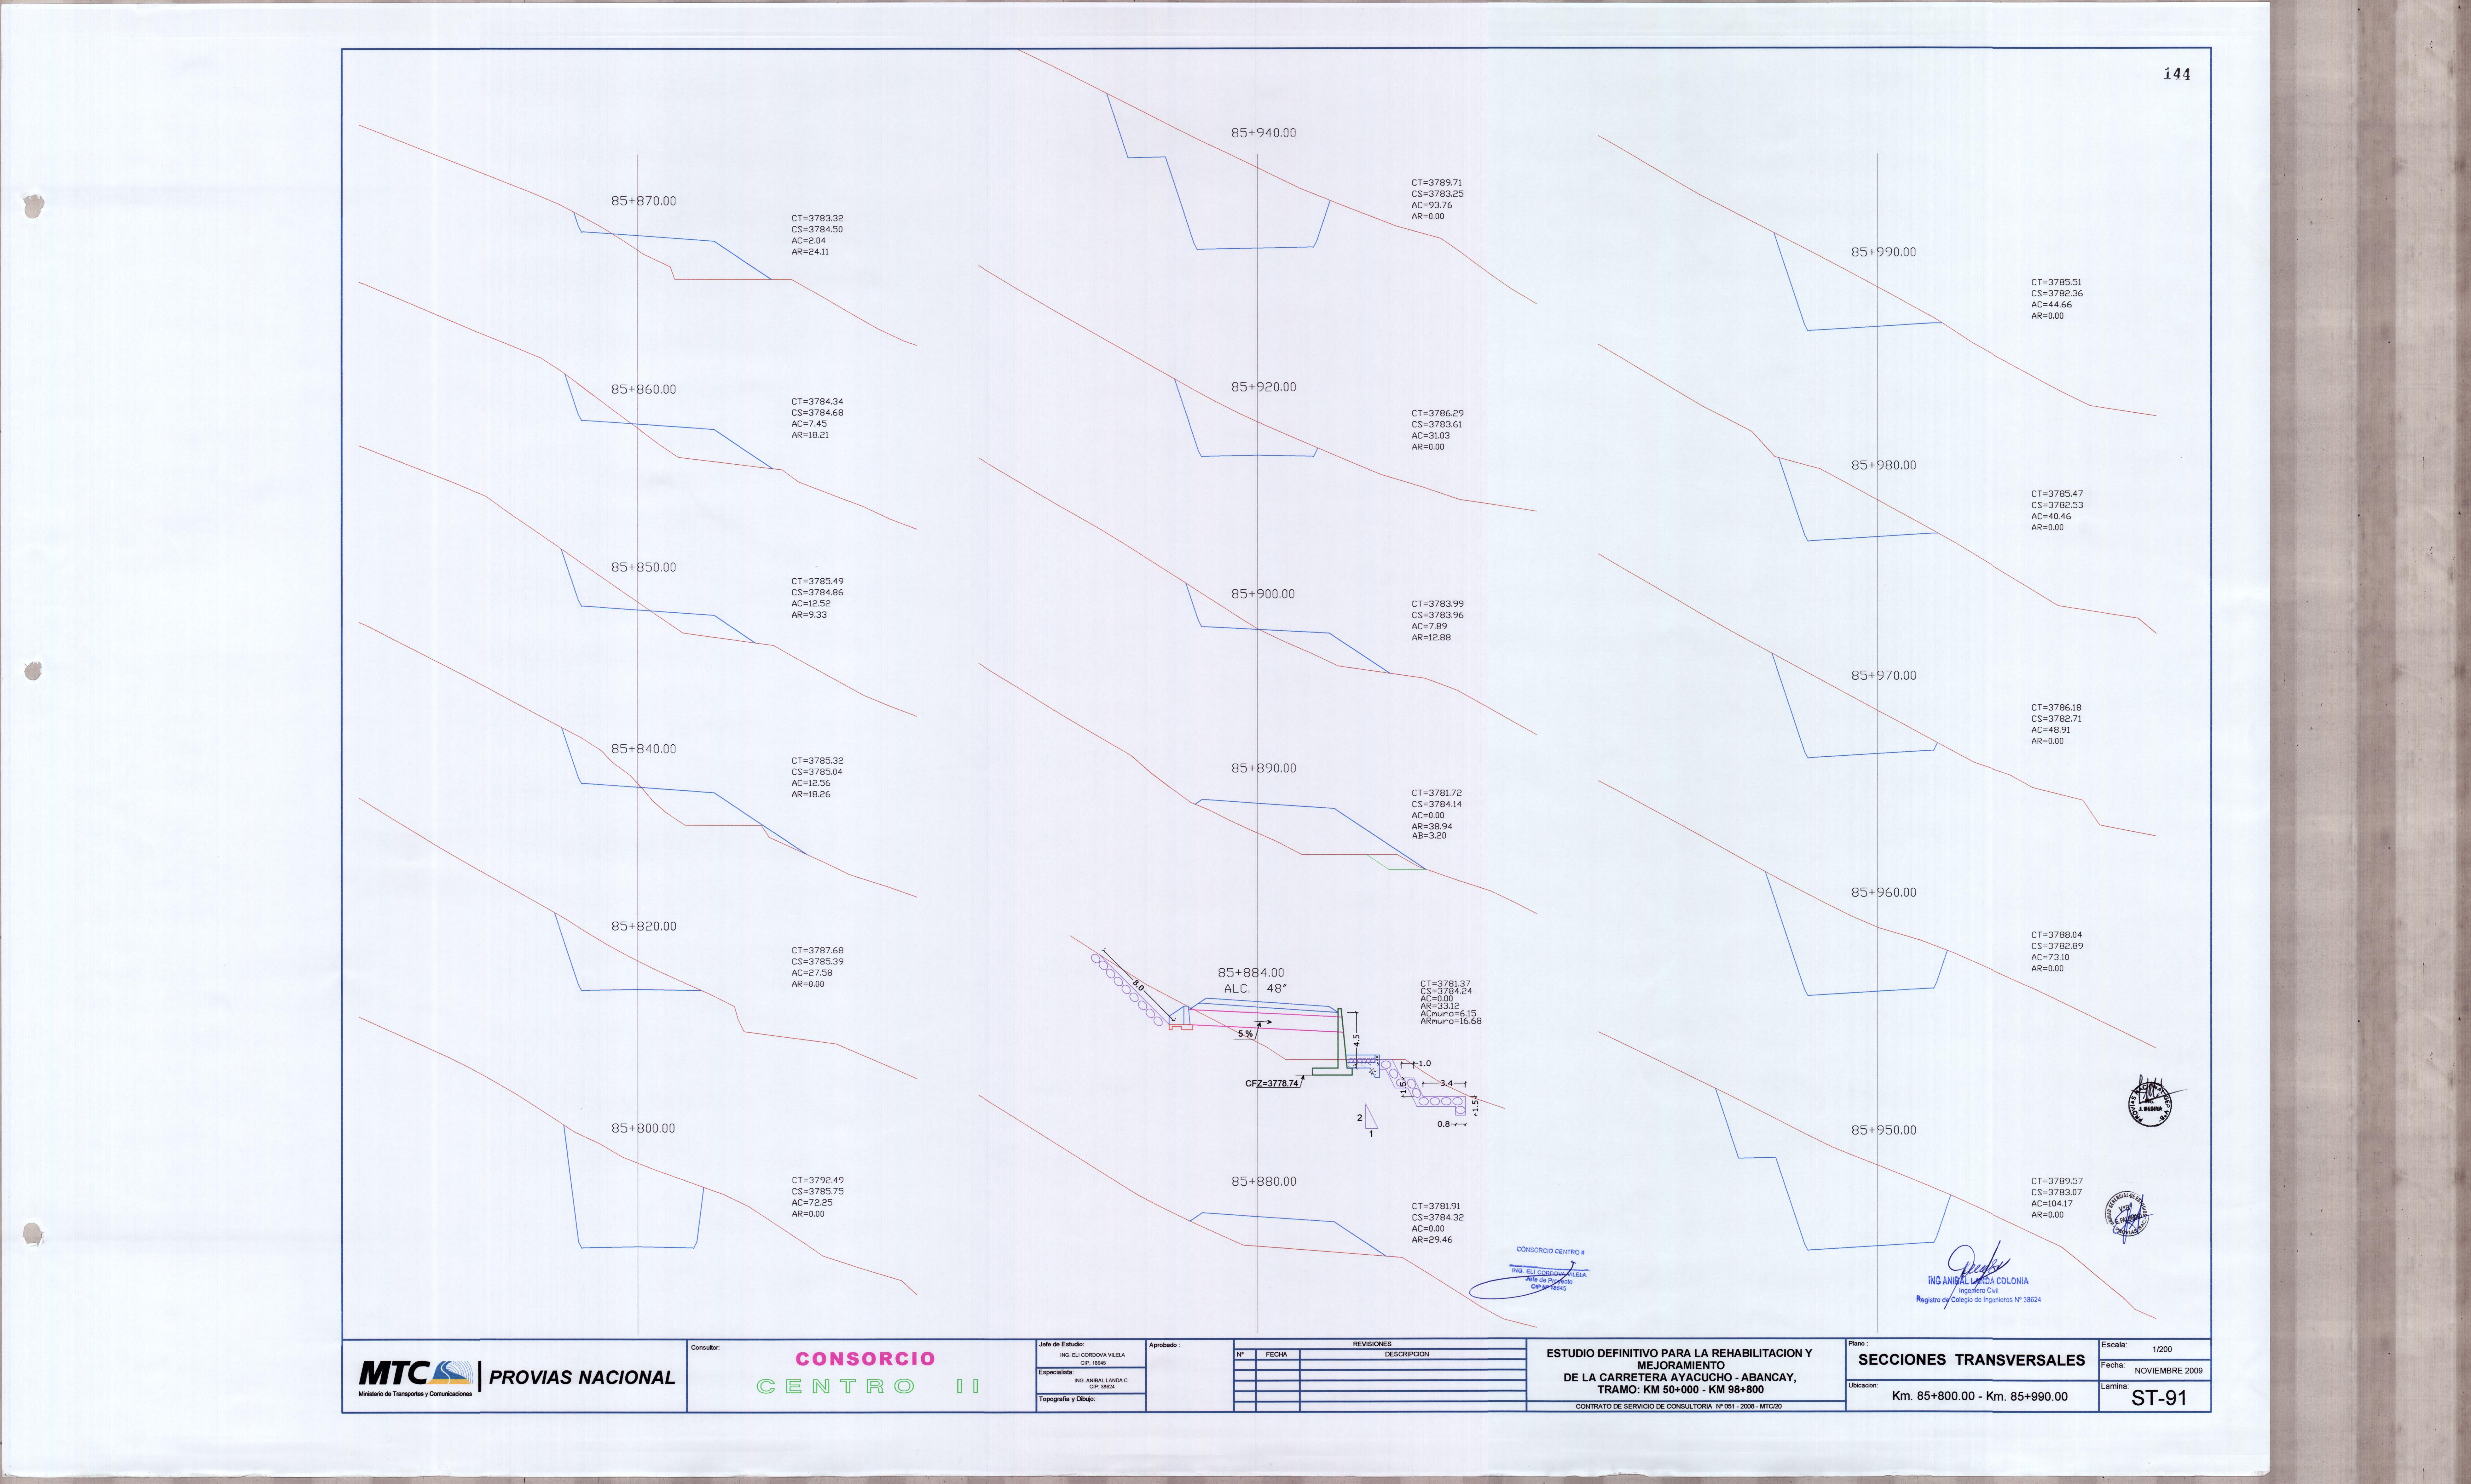
Task: Click the REVISIONES table header
Action: (1372, 1344)
